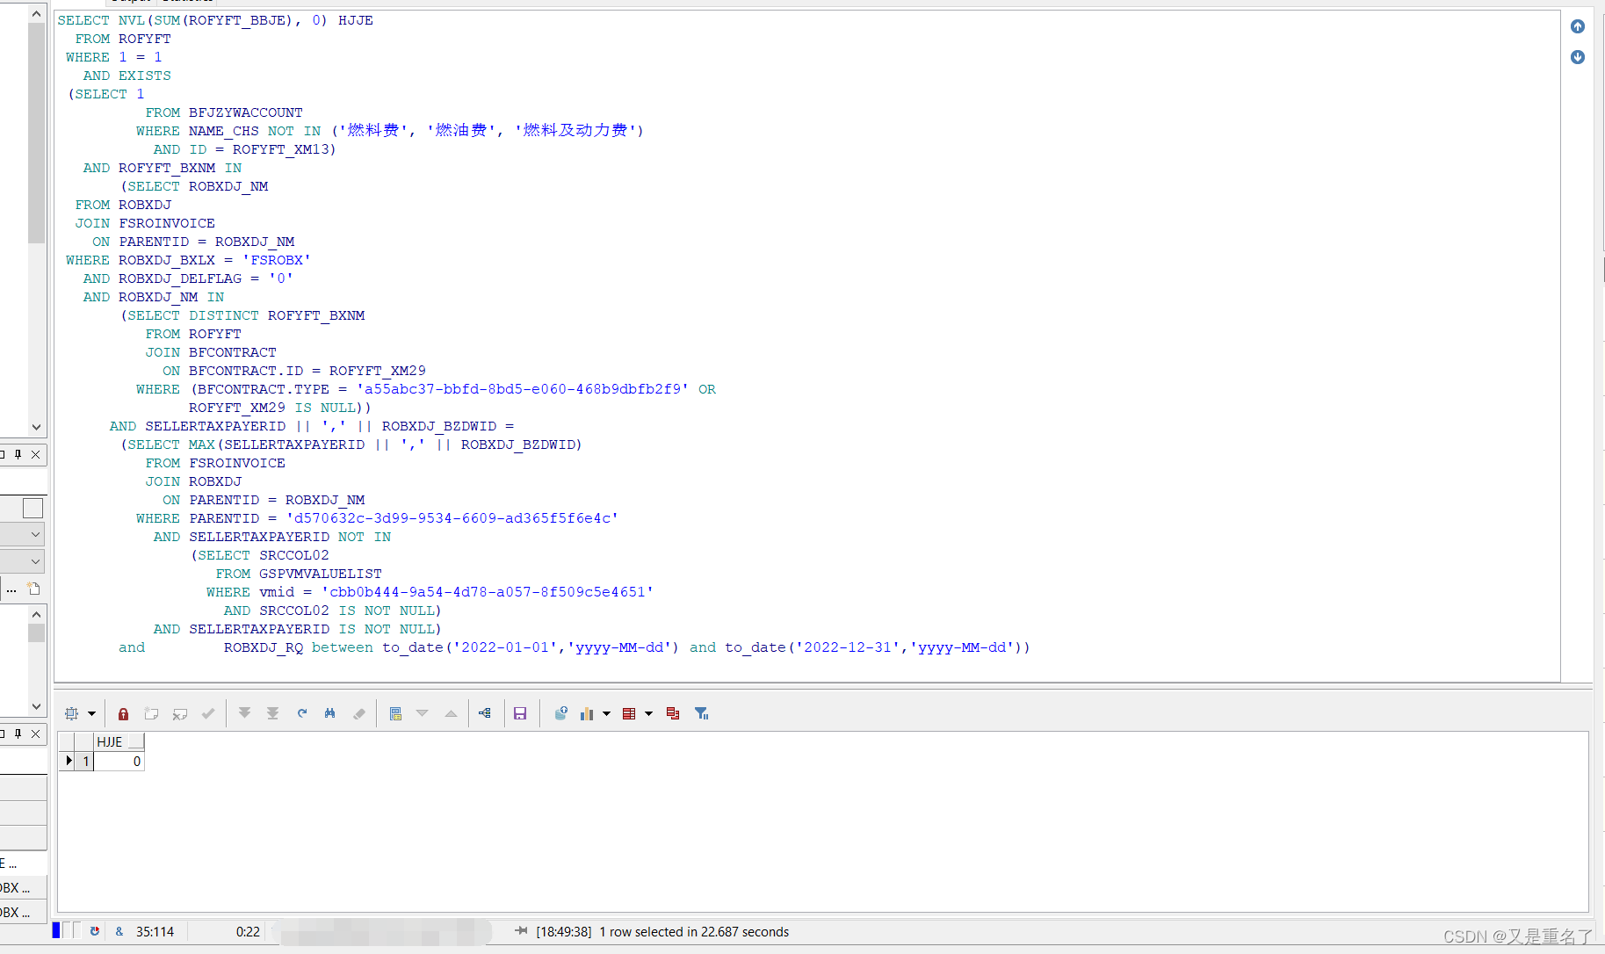Viewport: 1605px width, 954px height.
Task: Click the middle-left list scrollbar down arrow
Action: tap(36, 707)
